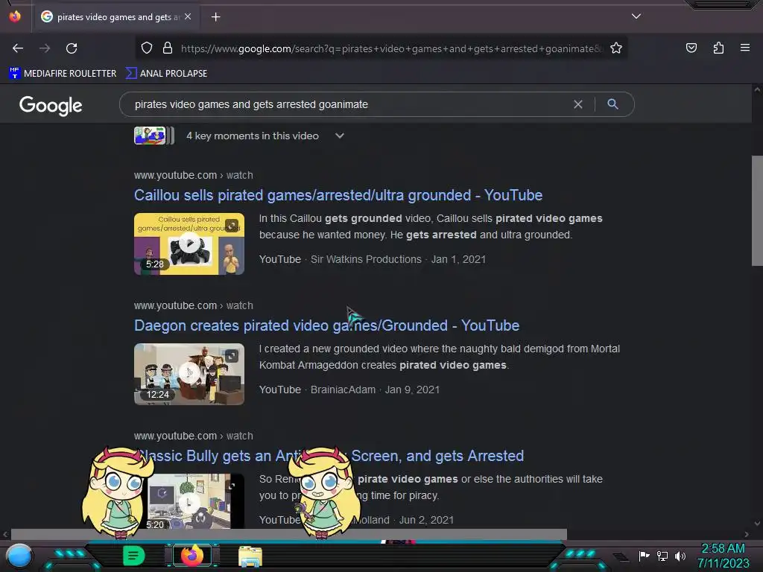This screenshot has height=572, width=763.
Task: Expand 4 key moments in this video
Action: point(265,136)
